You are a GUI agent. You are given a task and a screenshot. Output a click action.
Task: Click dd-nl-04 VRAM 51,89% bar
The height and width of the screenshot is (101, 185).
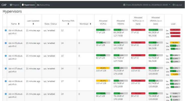pyautogui.click(x=121, y=30)
